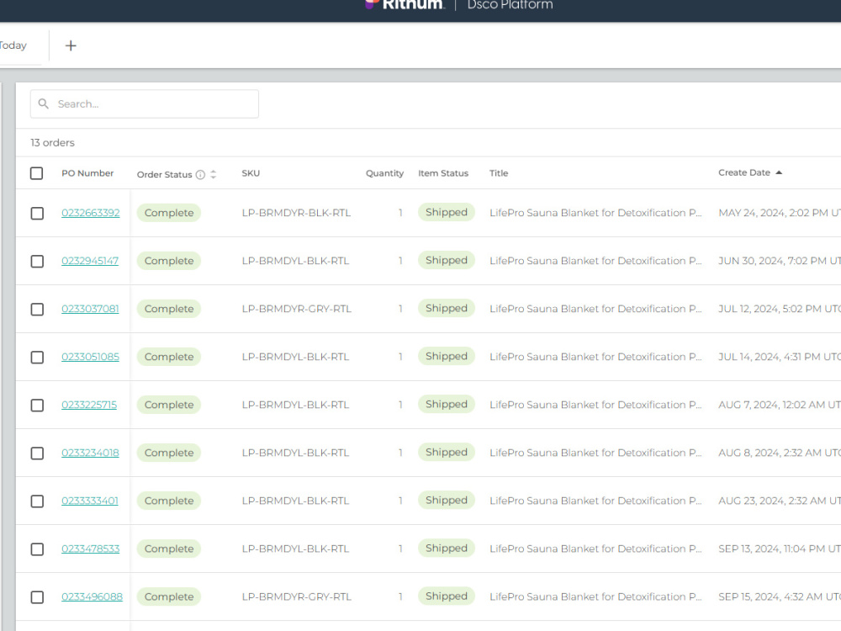Click the Shipped badge for order 0233496088
Image resolution: width=841 pixels, height=631 pixels.
(x=447, y=597)
